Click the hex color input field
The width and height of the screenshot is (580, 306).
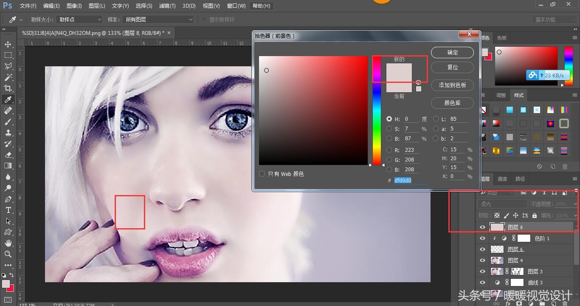[410, 180]
